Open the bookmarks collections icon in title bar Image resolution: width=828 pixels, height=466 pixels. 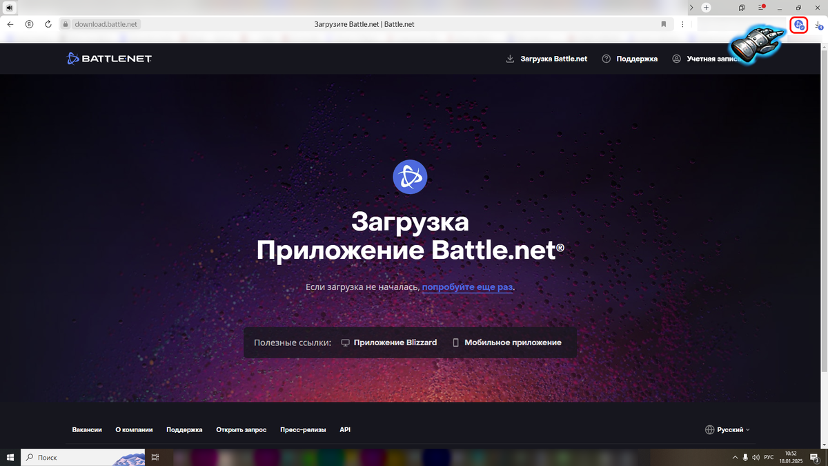pos(742,8)
